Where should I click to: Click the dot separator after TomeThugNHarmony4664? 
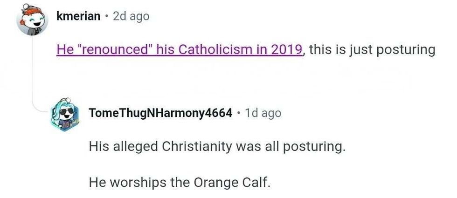pos(238,114)
